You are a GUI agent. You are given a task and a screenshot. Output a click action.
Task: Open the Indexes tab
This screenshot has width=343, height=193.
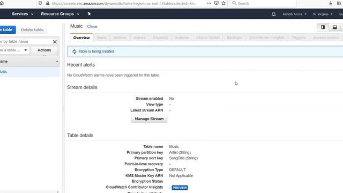click(182, 38)
